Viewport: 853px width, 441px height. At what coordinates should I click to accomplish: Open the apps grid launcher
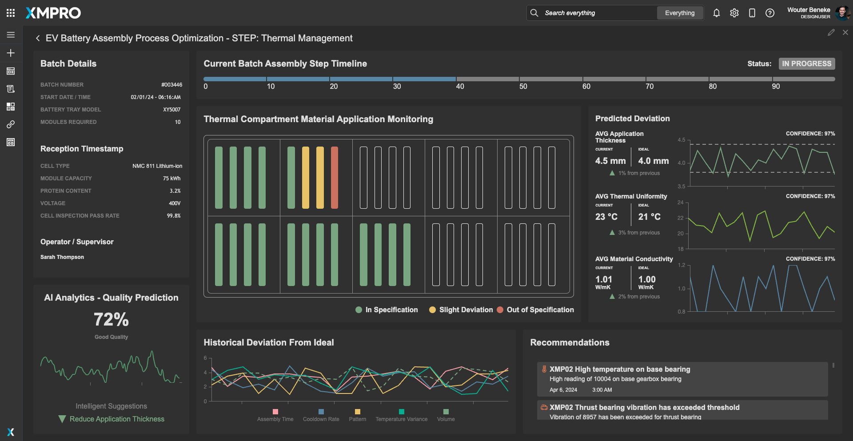point(11,13)
